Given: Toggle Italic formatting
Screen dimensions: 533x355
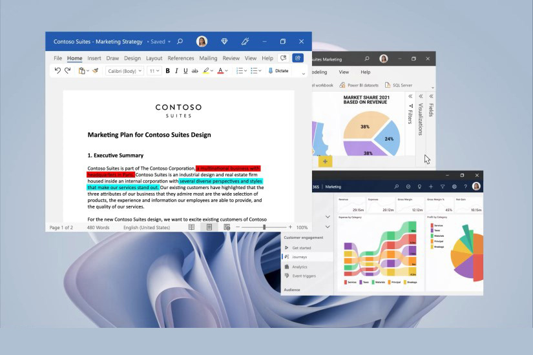Looking at the screenshot, I should 176,71.
